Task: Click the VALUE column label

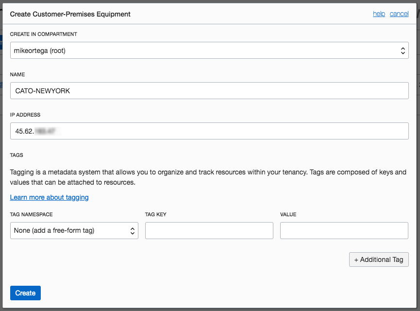Action: [x=288, y=214]
